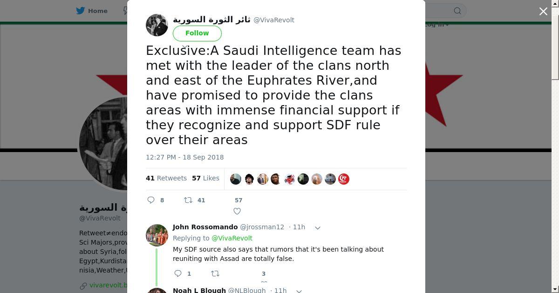559x293 pixels.
Task: Open dropdown caret on Noah L Blough's reply
Action: pos(300,291)
